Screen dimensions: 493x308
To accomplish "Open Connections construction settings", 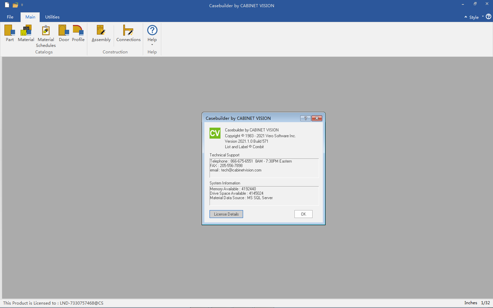I will (128, 33).
